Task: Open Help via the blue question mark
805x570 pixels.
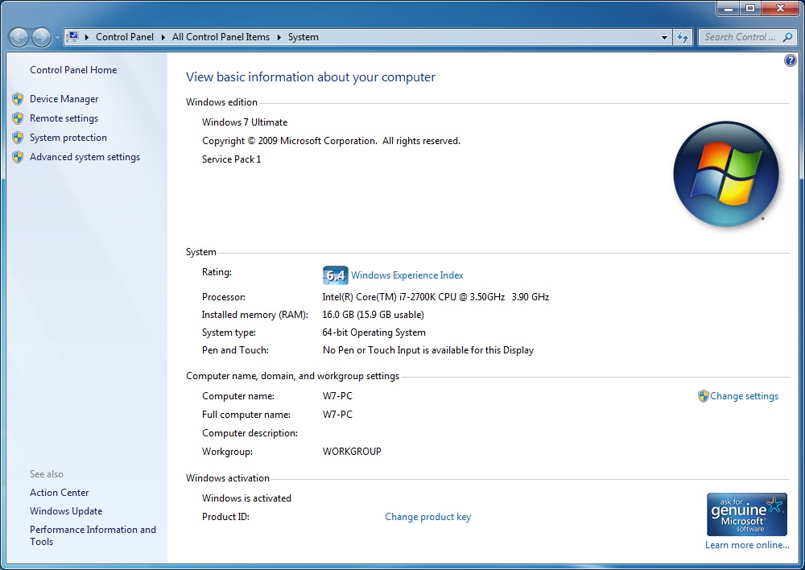Action: pyautogui.click(x=791, y=60)
